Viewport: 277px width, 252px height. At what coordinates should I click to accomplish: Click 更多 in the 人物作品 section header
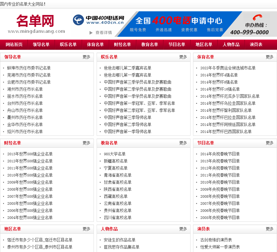point(183,229)
